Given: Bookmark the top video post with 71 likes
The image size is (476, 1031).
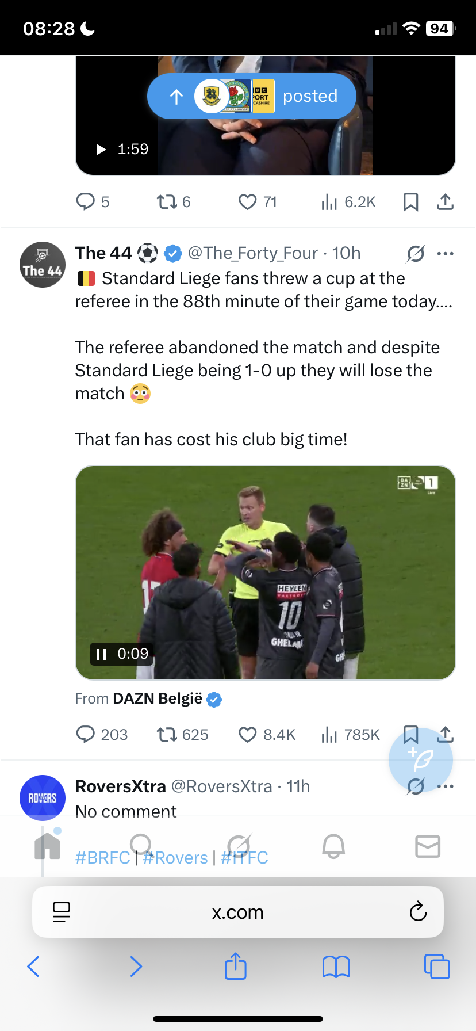Looking at the screenshot, I should (x=410, y=202).
